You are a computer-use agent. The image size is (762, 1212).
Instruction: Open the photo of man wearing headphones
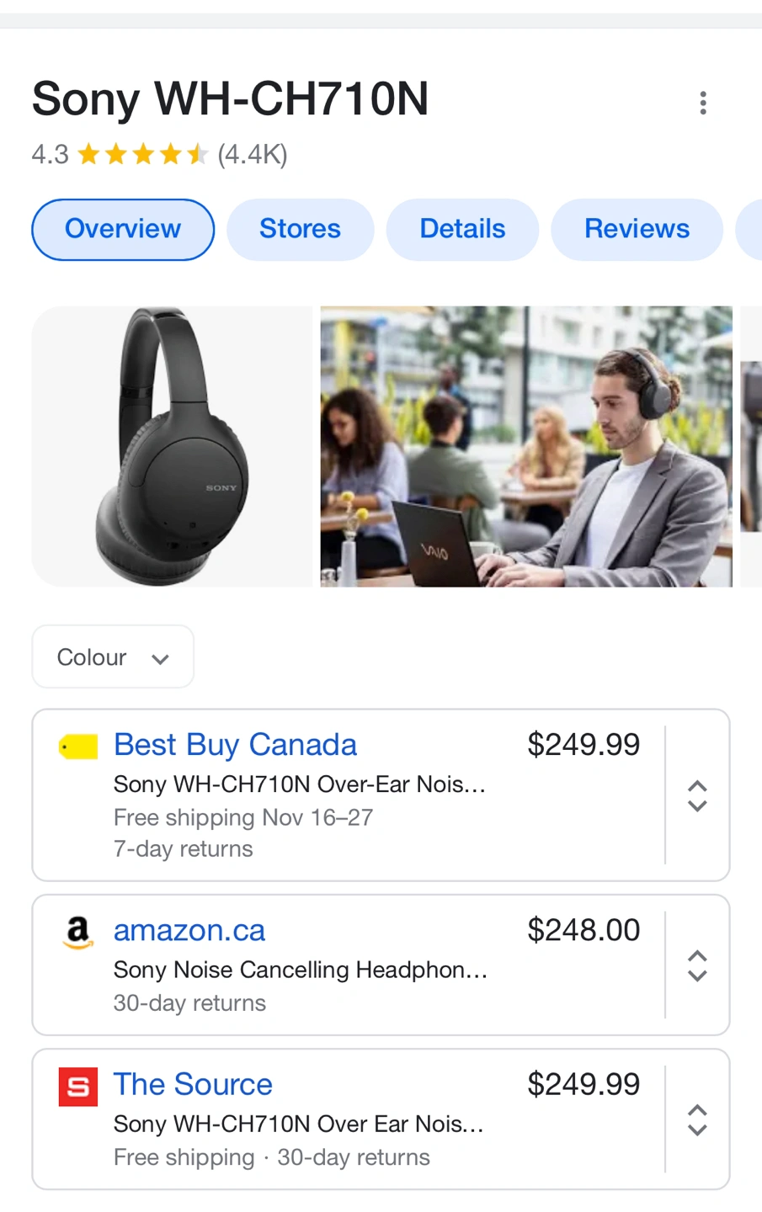pyautogui.click(x=526, y=446)
